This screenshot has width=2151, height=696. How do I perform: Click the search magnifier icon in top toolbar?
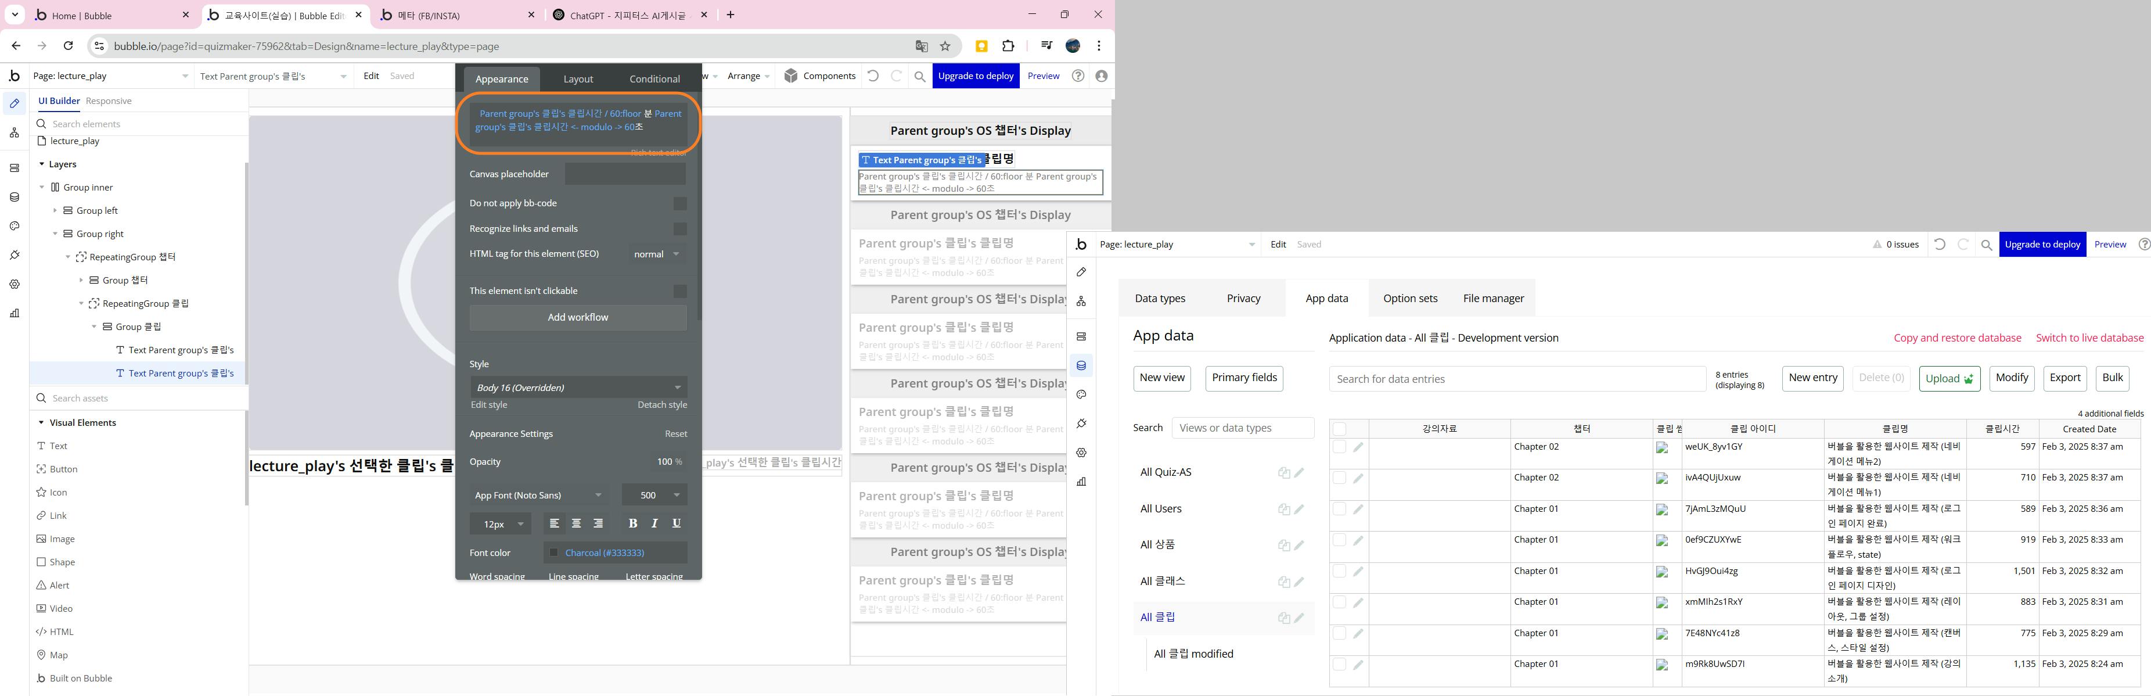click(x=919, y=76)
